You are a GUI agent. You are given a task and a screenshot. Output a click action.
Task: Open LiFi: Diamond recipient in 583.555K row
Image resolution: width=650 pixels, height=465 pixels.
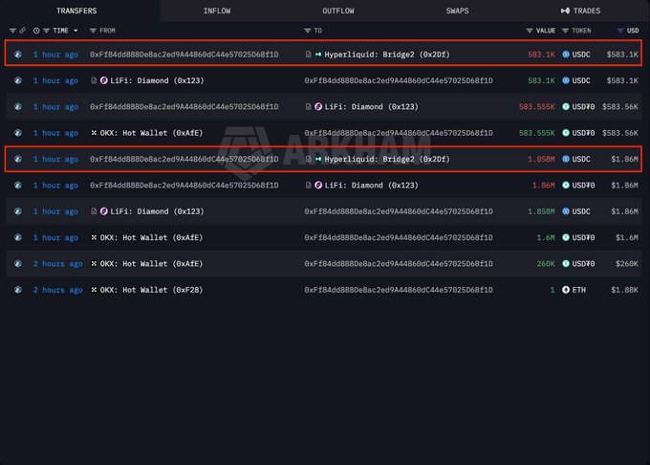(372, 106)
